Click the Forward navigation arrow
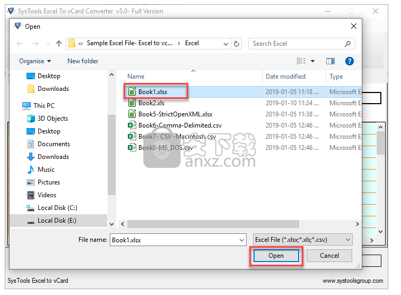401x295 pixels. [x=36, y=44]
